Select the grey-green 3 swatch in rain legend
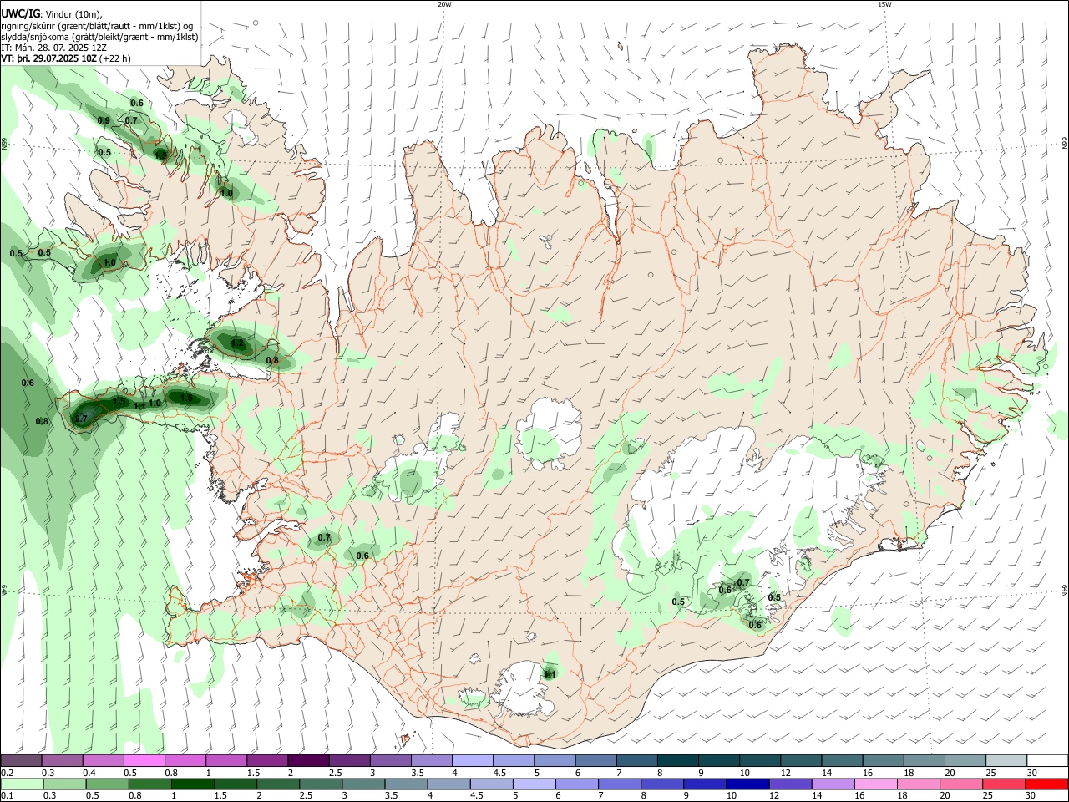1069x802 pixels. point(364,784)
